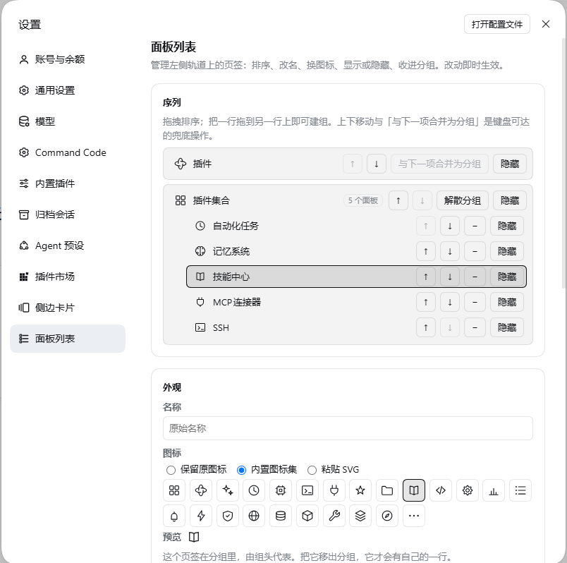
Task: Open more icons via the ellipsis button
Action: coord(414,516)
